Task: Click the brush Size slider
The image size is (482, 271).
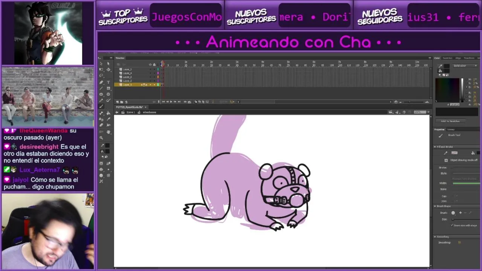Action: [x=466, y=219]
